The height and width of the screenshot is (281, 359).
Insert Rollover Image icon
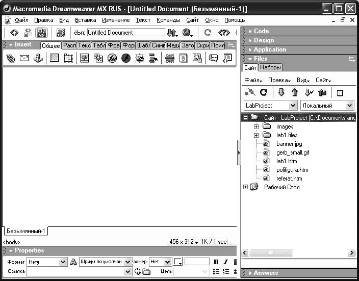coord(140,58)
